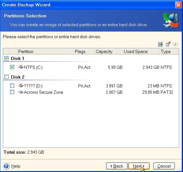Click the 5.99 GB capacity value
Viewport: 183px width, 172px height.
click(115, 67)
